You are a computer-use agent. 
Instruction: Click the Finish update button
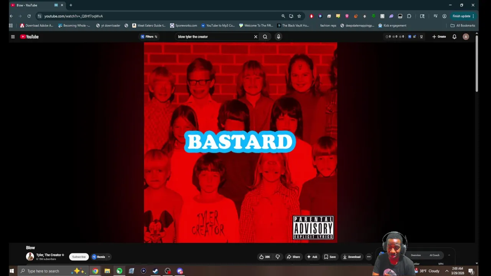click(463, 16)
